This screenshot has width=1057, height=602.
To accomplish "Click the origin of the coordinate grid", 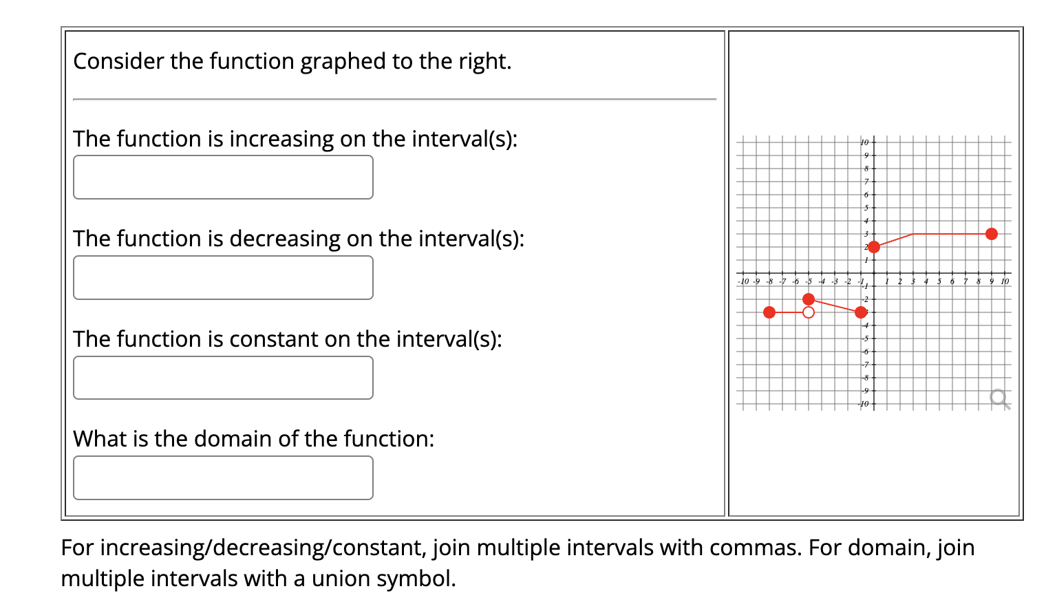I will (x=874, y=273).
